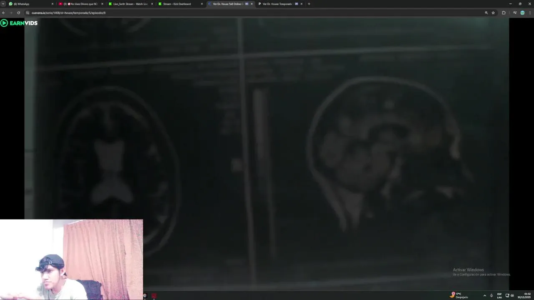The image size is (534, 300).
Task: Open the 'No Uses Dinero que NO...' YouTube tab
Action: [81, 4]
